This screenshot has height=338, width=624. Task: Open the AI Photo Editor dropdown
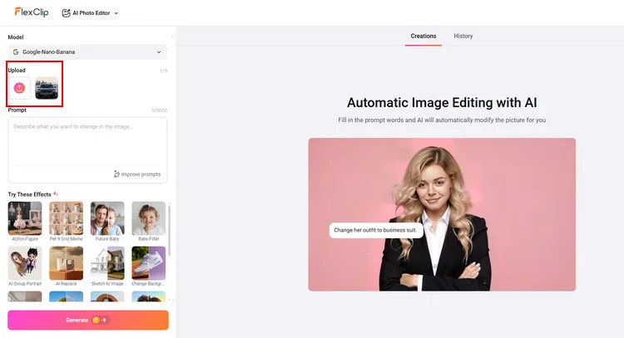click(90, 13)
